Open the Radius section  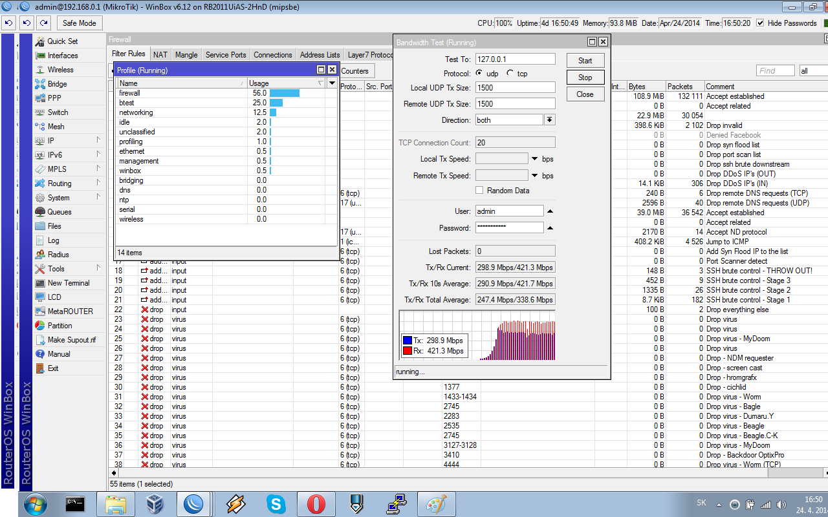point(58,255)
